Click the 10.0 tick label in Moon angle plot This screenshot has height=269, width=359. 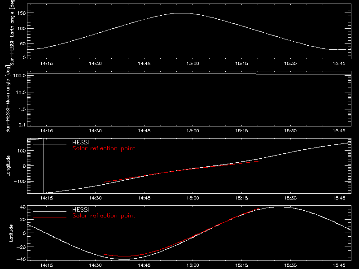21,92
